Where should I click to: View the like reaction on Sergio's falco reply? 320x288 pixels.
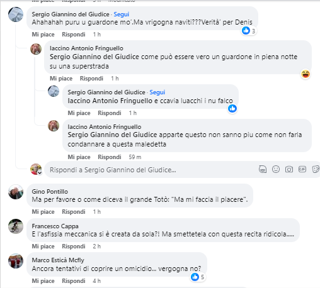coord(232,108)
